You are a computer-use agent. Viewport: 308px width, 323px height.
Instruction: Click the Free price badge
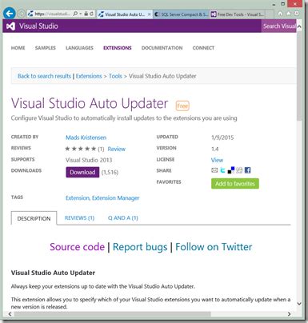point(182,106)
